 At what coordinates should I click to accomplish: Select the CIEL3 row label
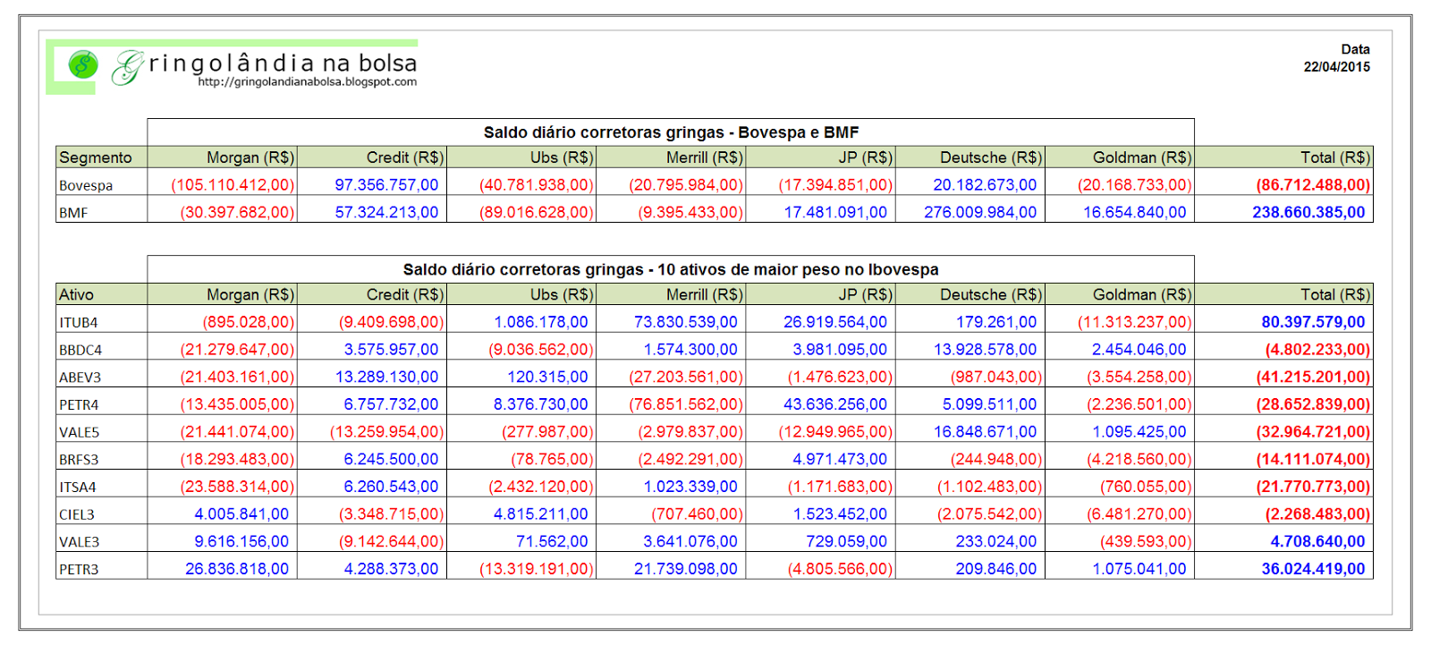pyautogui.click(x=77, y=515)
